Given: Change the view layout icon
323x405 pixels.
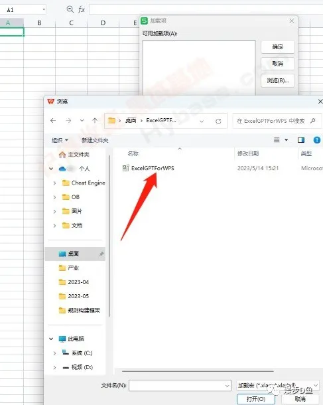Looking at the screenshot, I should [277, 140].
